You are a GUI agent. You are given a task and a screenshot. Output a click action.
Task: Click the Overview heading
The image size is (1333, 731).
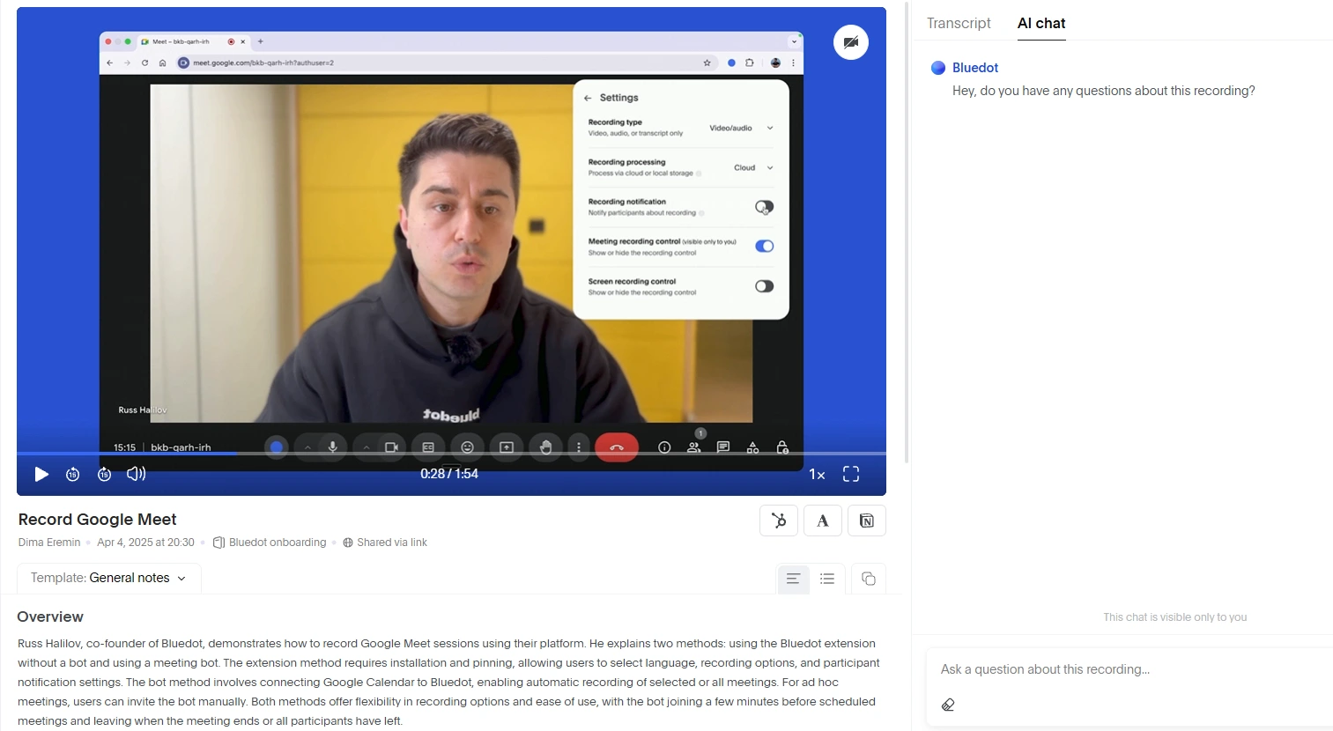pyautogui.click(x=50, y=617)
